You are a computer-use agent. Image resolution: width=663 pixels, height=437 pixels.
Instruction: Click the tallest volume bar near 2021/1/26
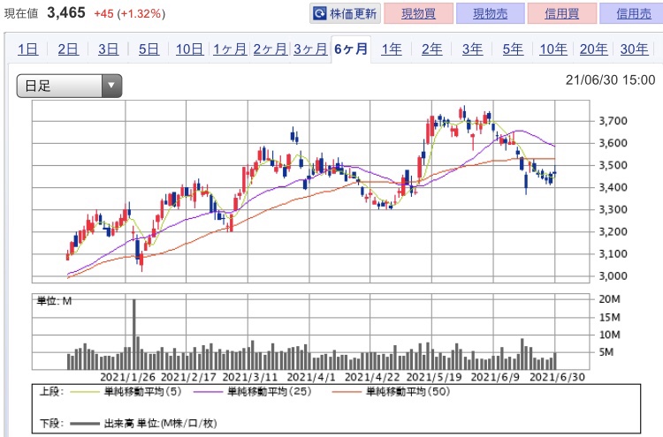[134, 335]
